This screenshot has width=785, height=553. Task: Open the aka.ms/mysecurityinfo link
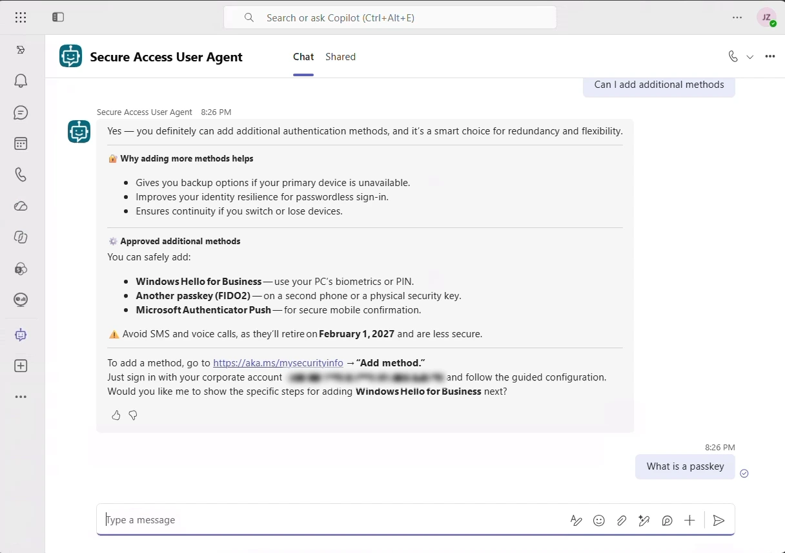278,363
